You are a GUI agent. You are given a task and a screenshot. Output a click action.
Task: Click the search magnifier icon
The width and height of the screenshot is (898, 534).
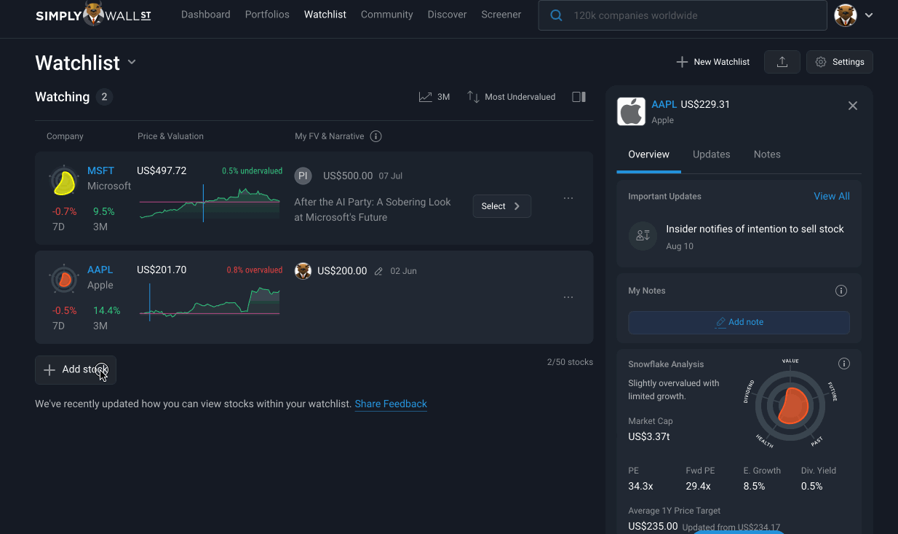click(x=556, y=15)
